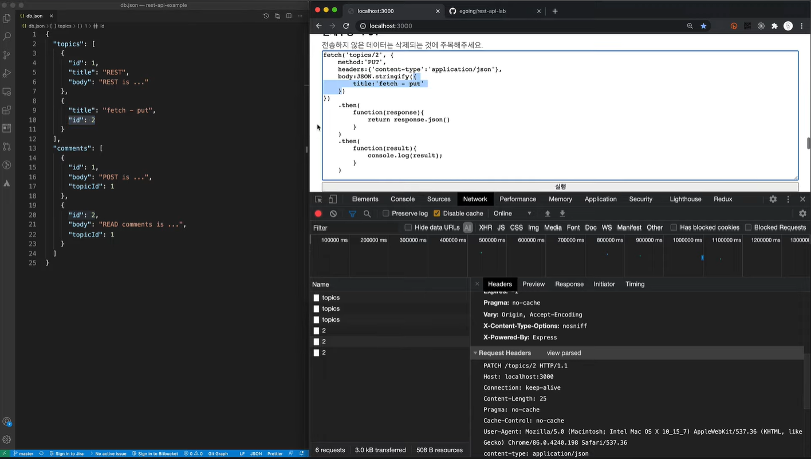The image size is (811, 459).
Task: Open DevTools settings gear
Action: (x=773, y=199)
